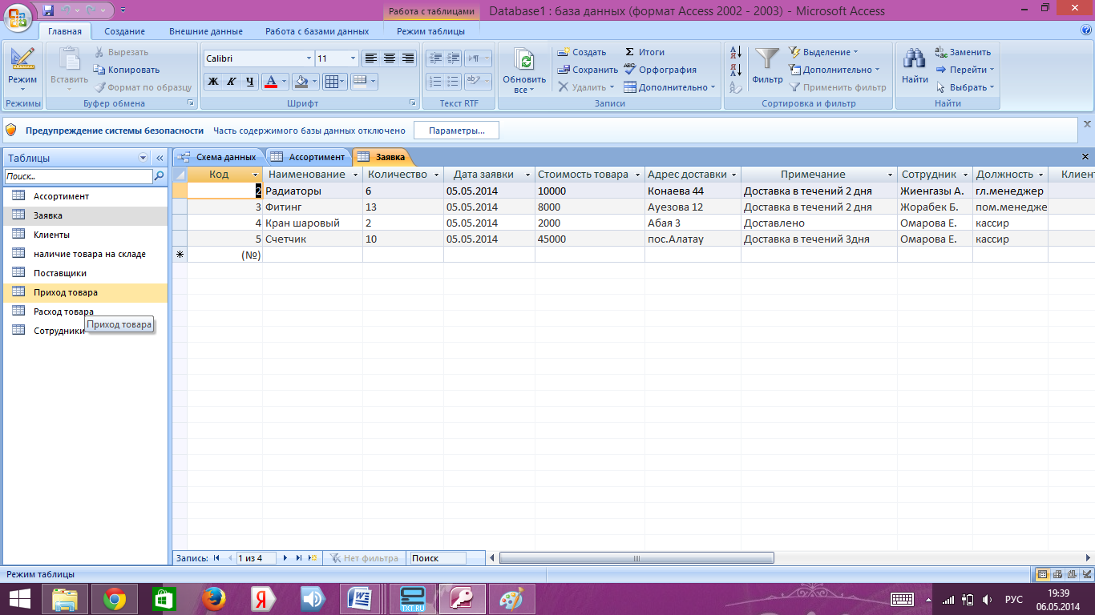The height and width of the screenshot is (615, 1095).
Task: Run spell check with Орфография
Action: coord(660,70)
